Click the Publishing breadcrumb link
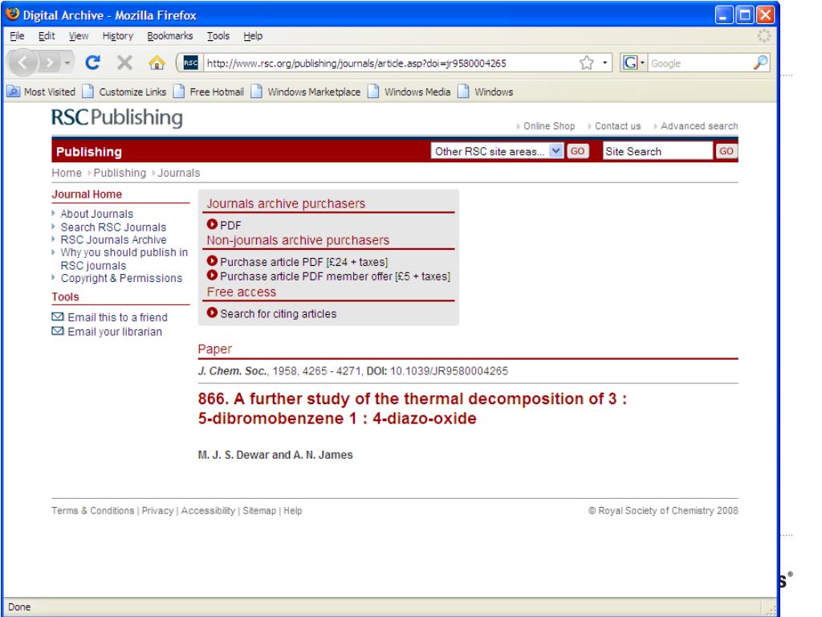Screen dimensions: 822x617 (x=120, y=173)
